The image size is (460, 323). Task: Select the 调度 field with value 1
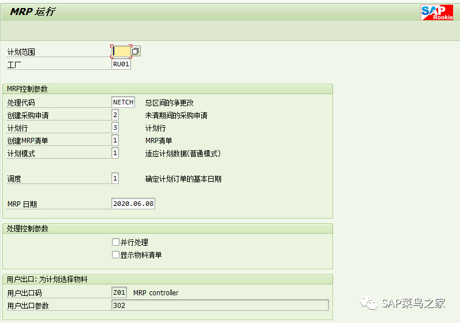115,178
